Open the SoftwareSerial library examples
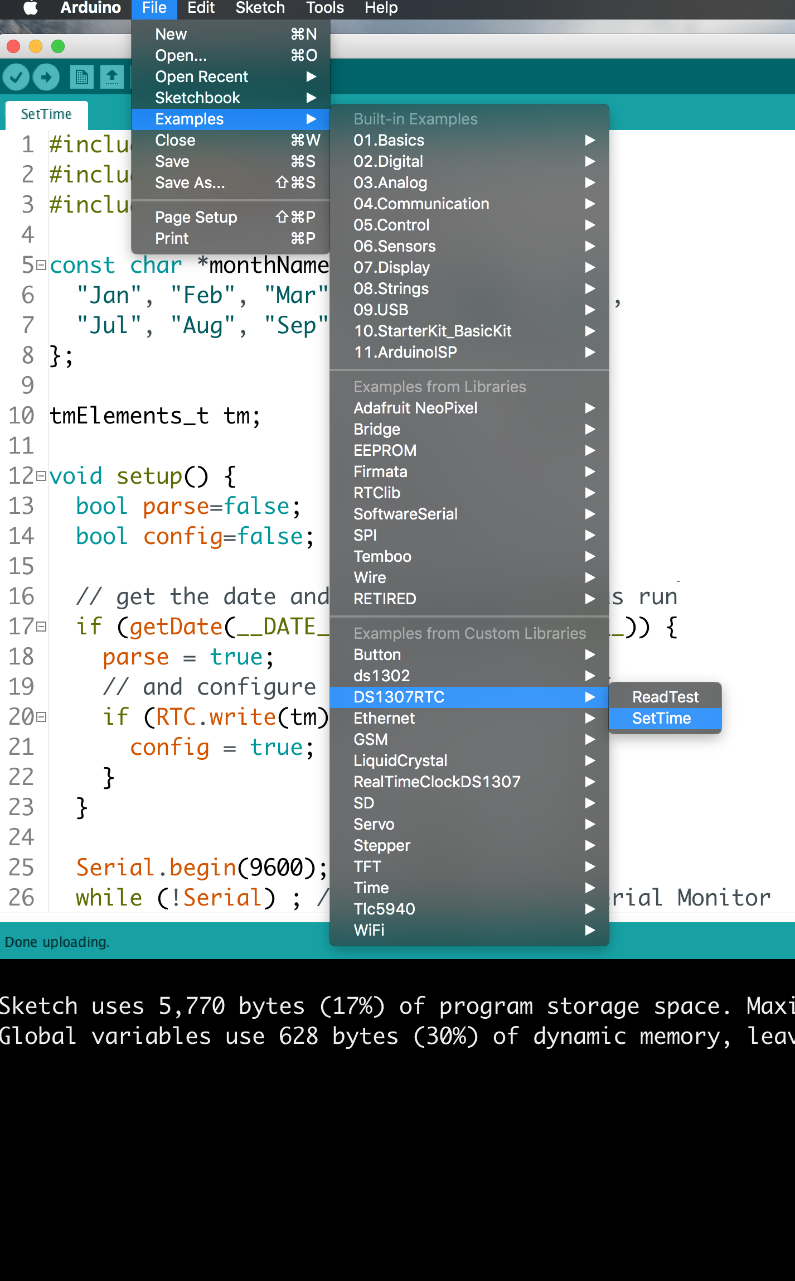This screenshot has height=1281, width=795. pos(469,514)
